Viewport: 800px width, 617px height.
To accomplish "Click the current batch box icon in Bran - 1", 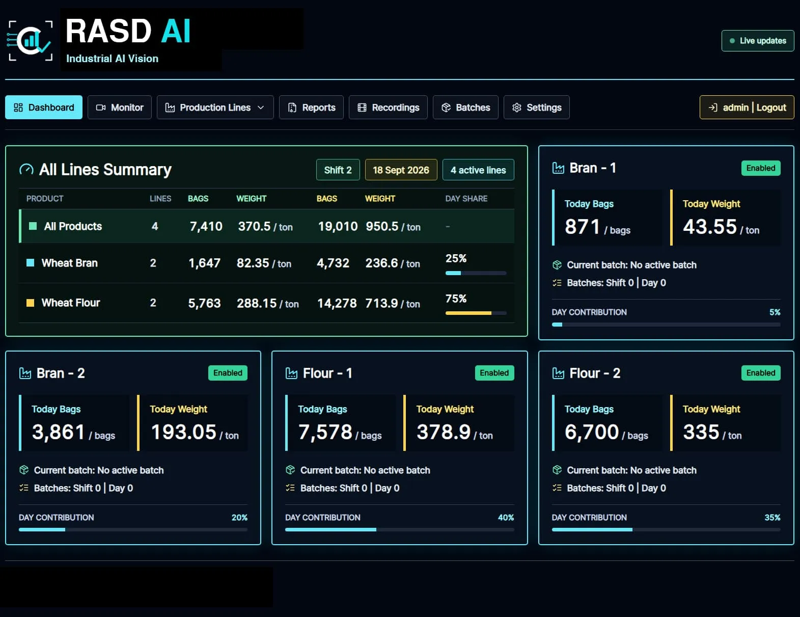I will 557,265.
